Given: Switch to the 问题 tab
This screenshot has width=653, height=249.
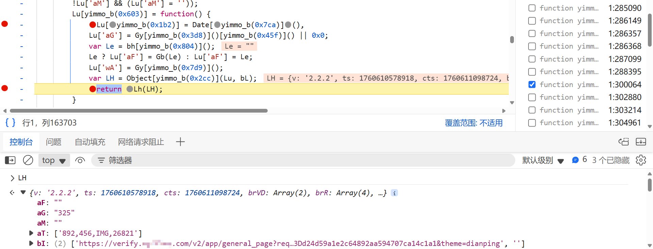Looking at the screenshot, I should 54,142.
